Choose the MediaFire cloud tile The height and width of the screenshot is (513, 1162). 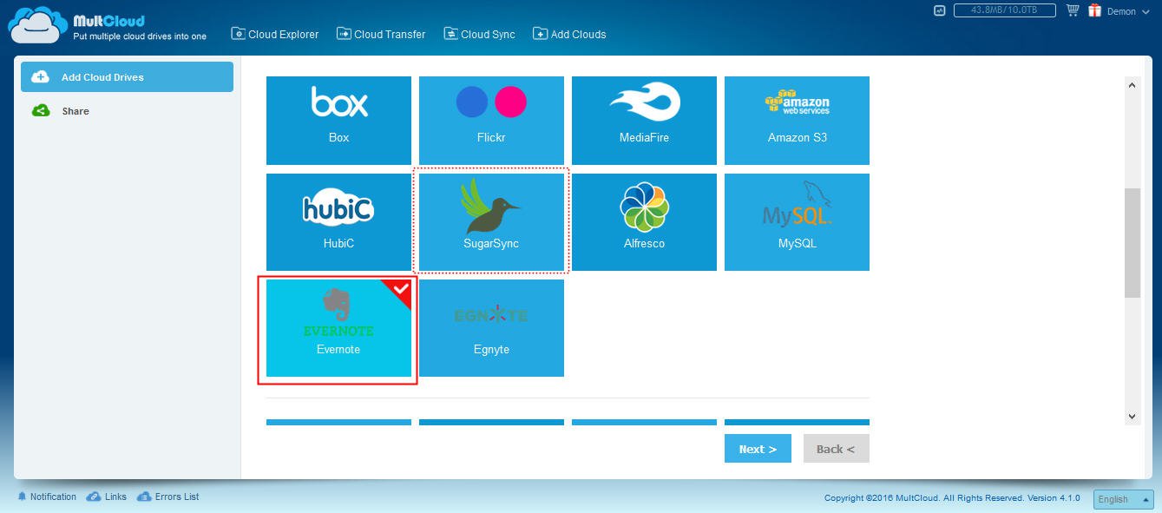click(644, 120)
